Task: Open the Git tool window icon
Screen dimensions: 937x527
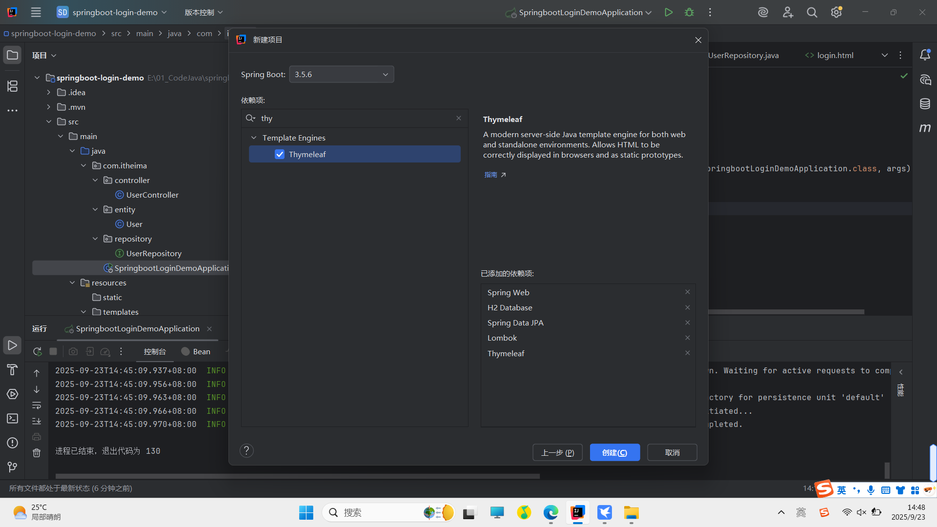Action: [x=12, y=467]
